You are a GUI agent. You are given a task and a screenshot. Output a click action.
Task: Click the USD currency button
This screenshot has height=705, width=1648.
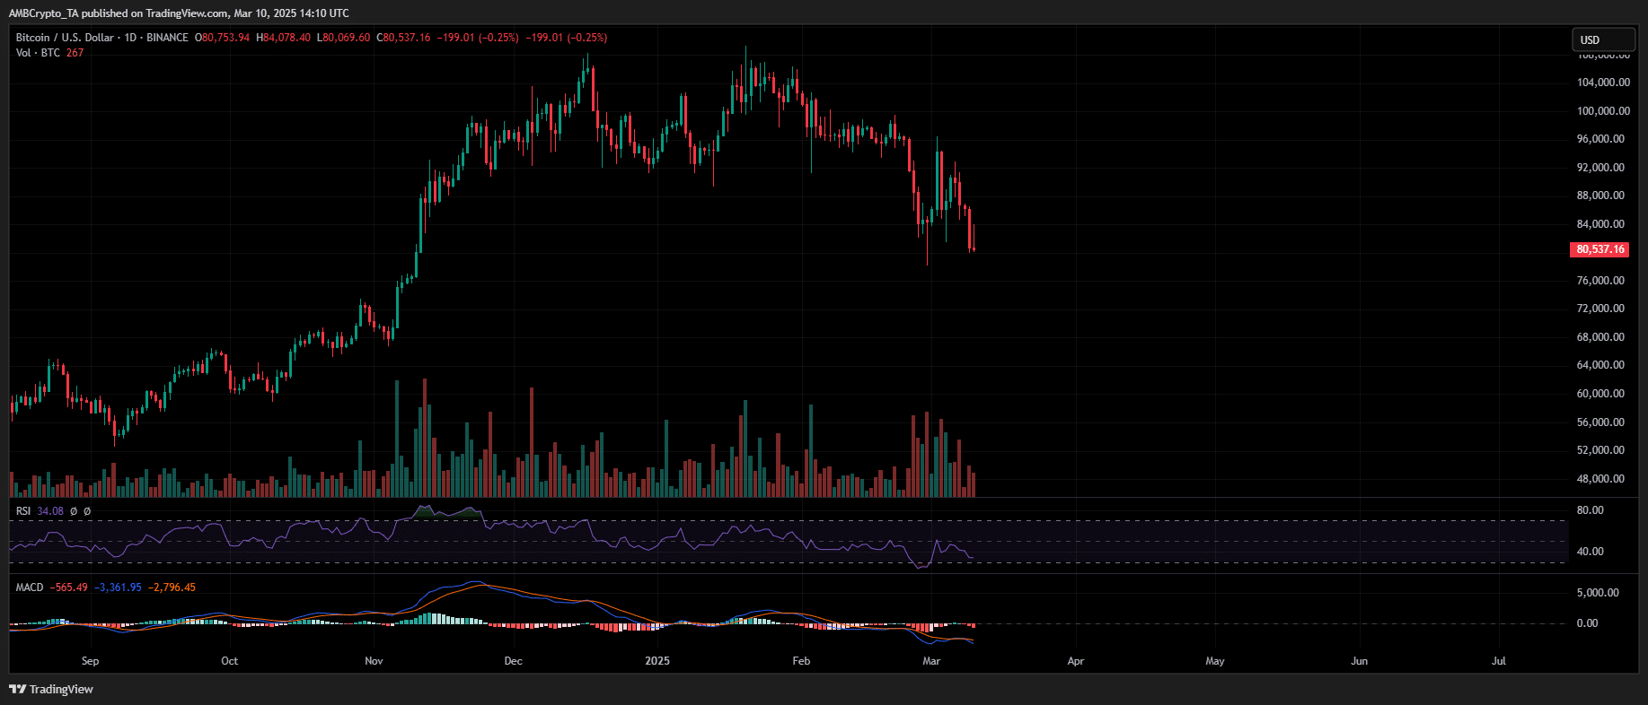coord(1603,39)
